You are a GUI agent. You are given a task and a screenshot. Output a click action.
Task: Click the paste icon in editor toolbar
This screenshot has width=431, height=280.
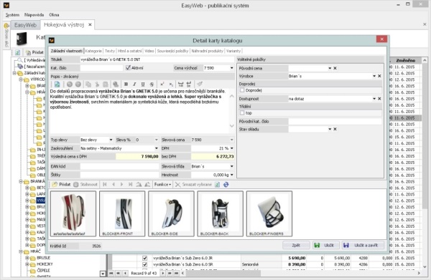106,84
